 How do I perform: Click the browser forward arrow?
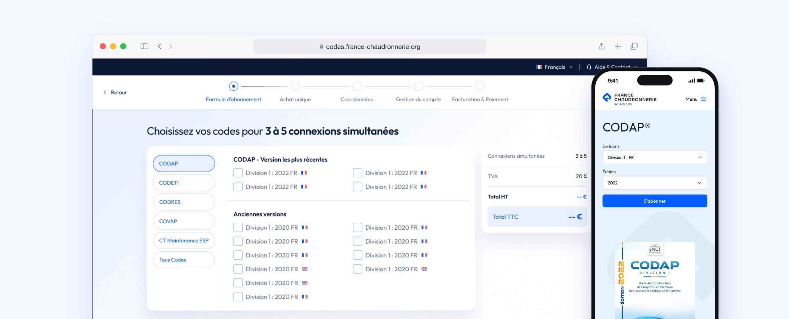170,46
